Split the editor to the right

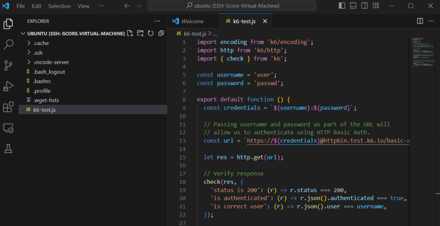coord(420,21)
